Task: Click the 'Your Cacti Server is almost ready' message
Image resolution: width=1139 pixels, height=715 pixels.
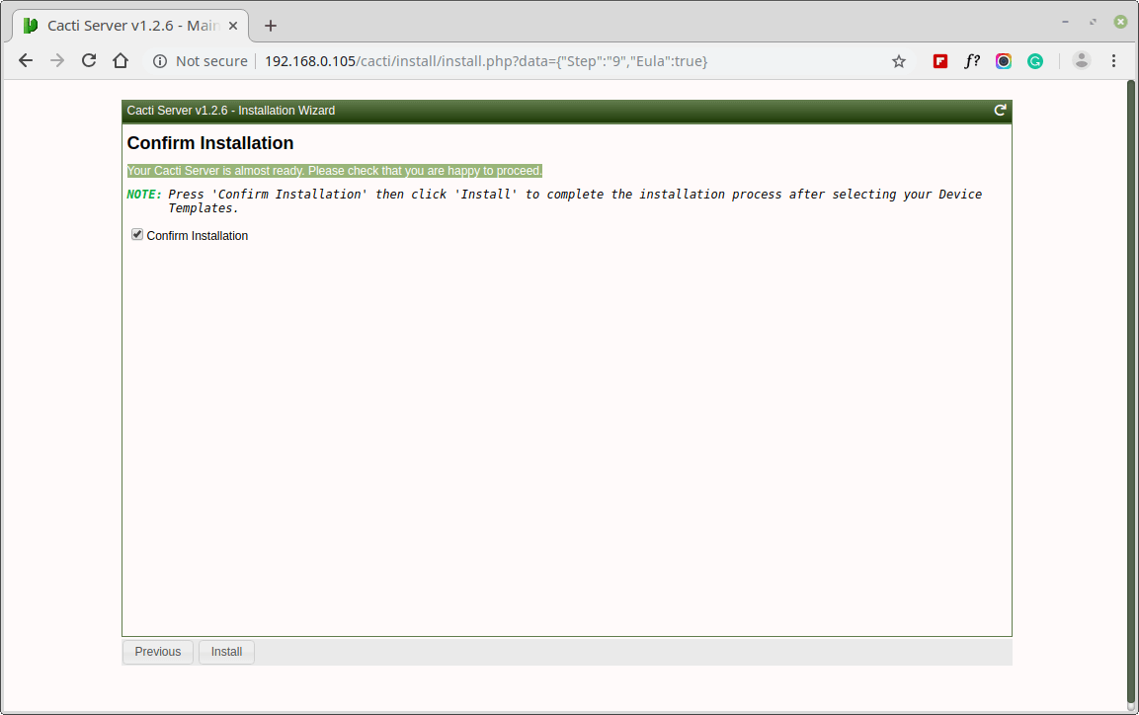Action: point(334,171)
